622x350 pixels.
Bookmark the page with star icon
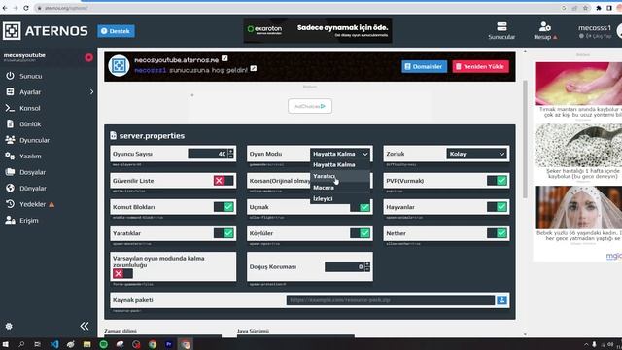[585, 8]
